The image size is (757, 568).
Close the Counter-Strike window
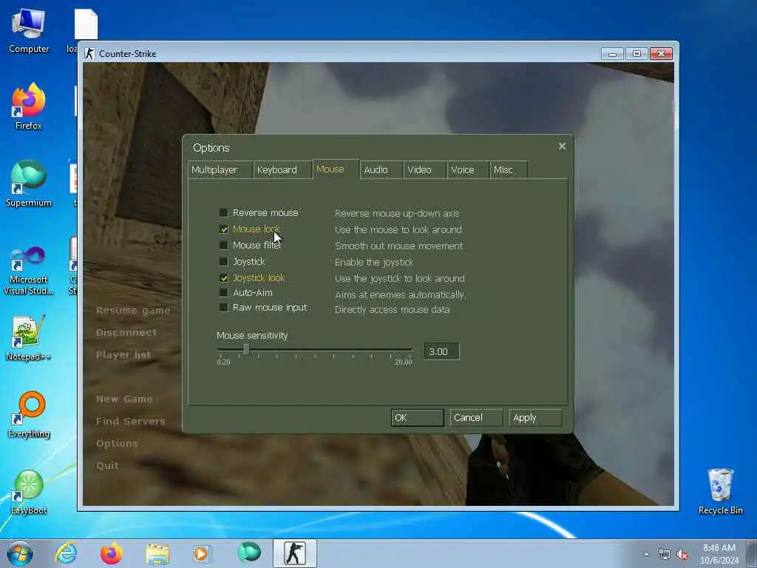[661, 53]
